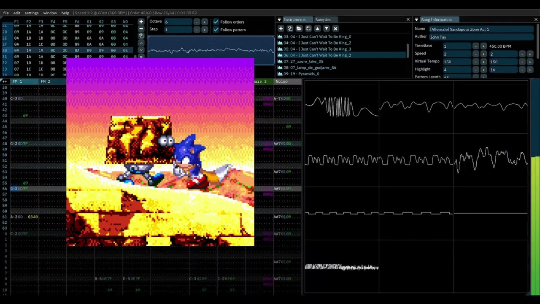Increase the second Virtual Tempo value
540x304 pixels.
(x=530, y=62)
